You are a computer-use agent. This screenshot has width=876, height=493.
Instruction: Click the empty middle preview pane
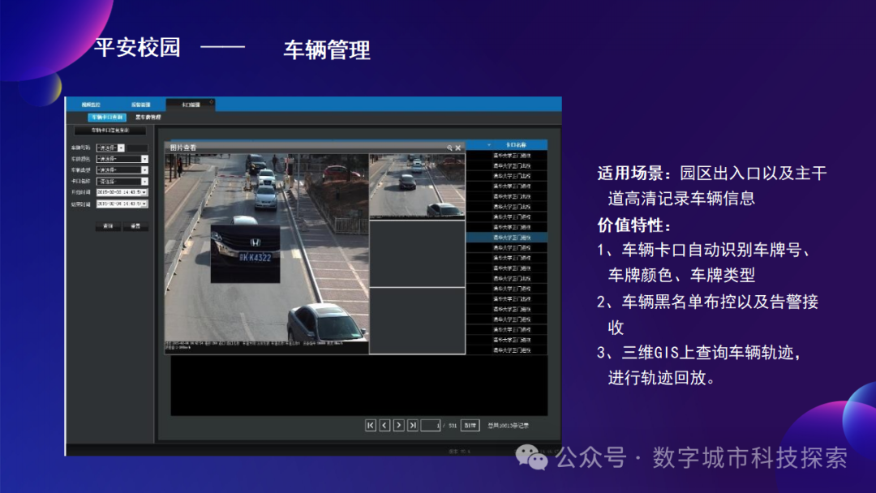coord(418,254)
